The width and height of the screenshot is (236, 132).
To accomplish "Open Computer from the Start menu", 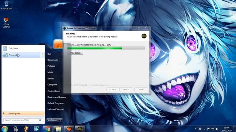I will (52, 85).
